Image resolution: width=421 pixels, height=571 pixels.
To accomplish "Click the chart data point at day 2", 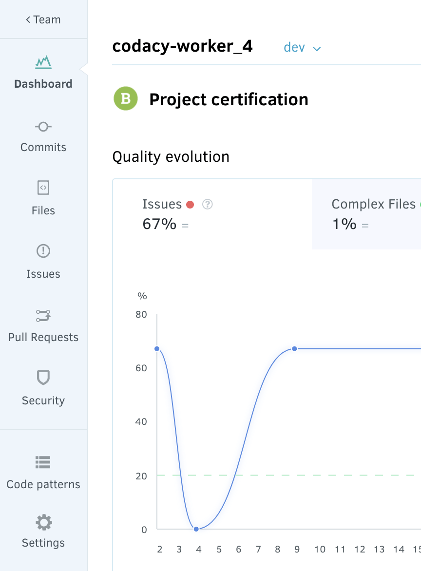I will [x=157, y=349].
